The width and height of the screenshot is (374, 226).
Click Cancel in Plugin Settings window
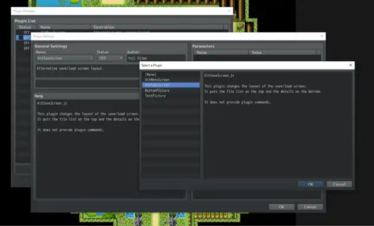click(310, 207)
